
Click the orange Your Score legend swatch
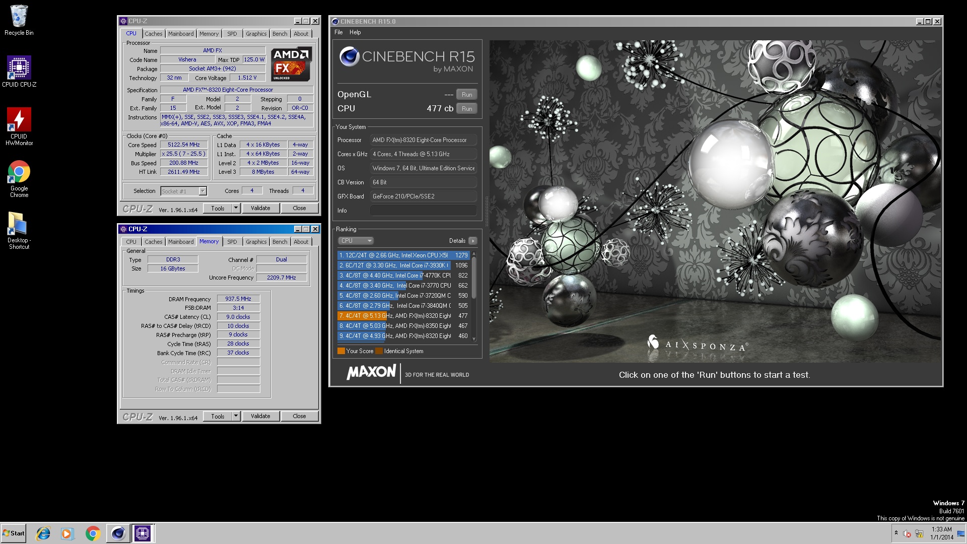[x=341, y=351]
